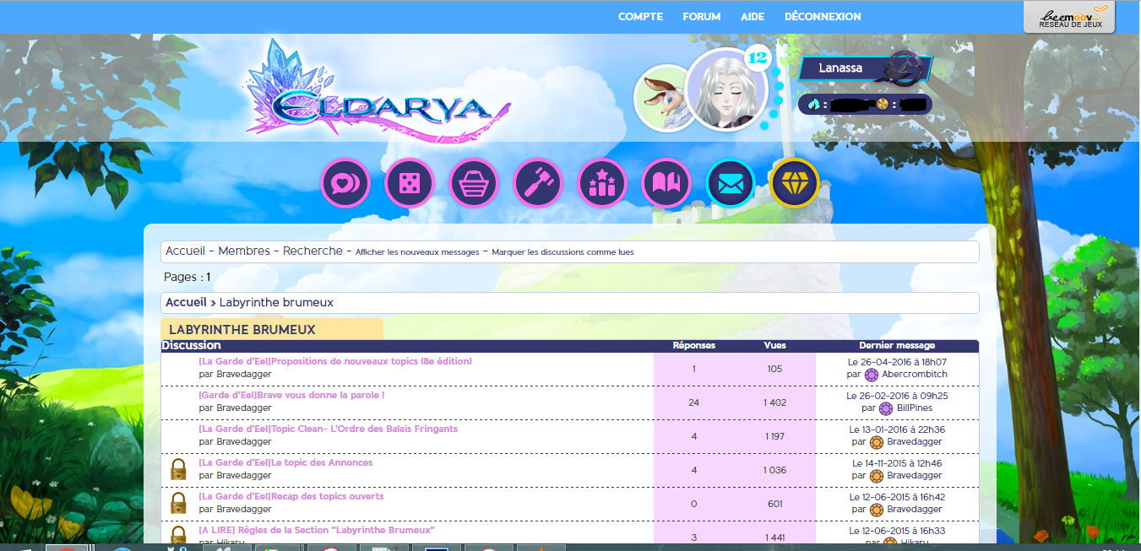Image resolution: width=1141 pixels, height=551 pixels.
Task: Click the gold coin currency icon
Action: coord(883,105)
